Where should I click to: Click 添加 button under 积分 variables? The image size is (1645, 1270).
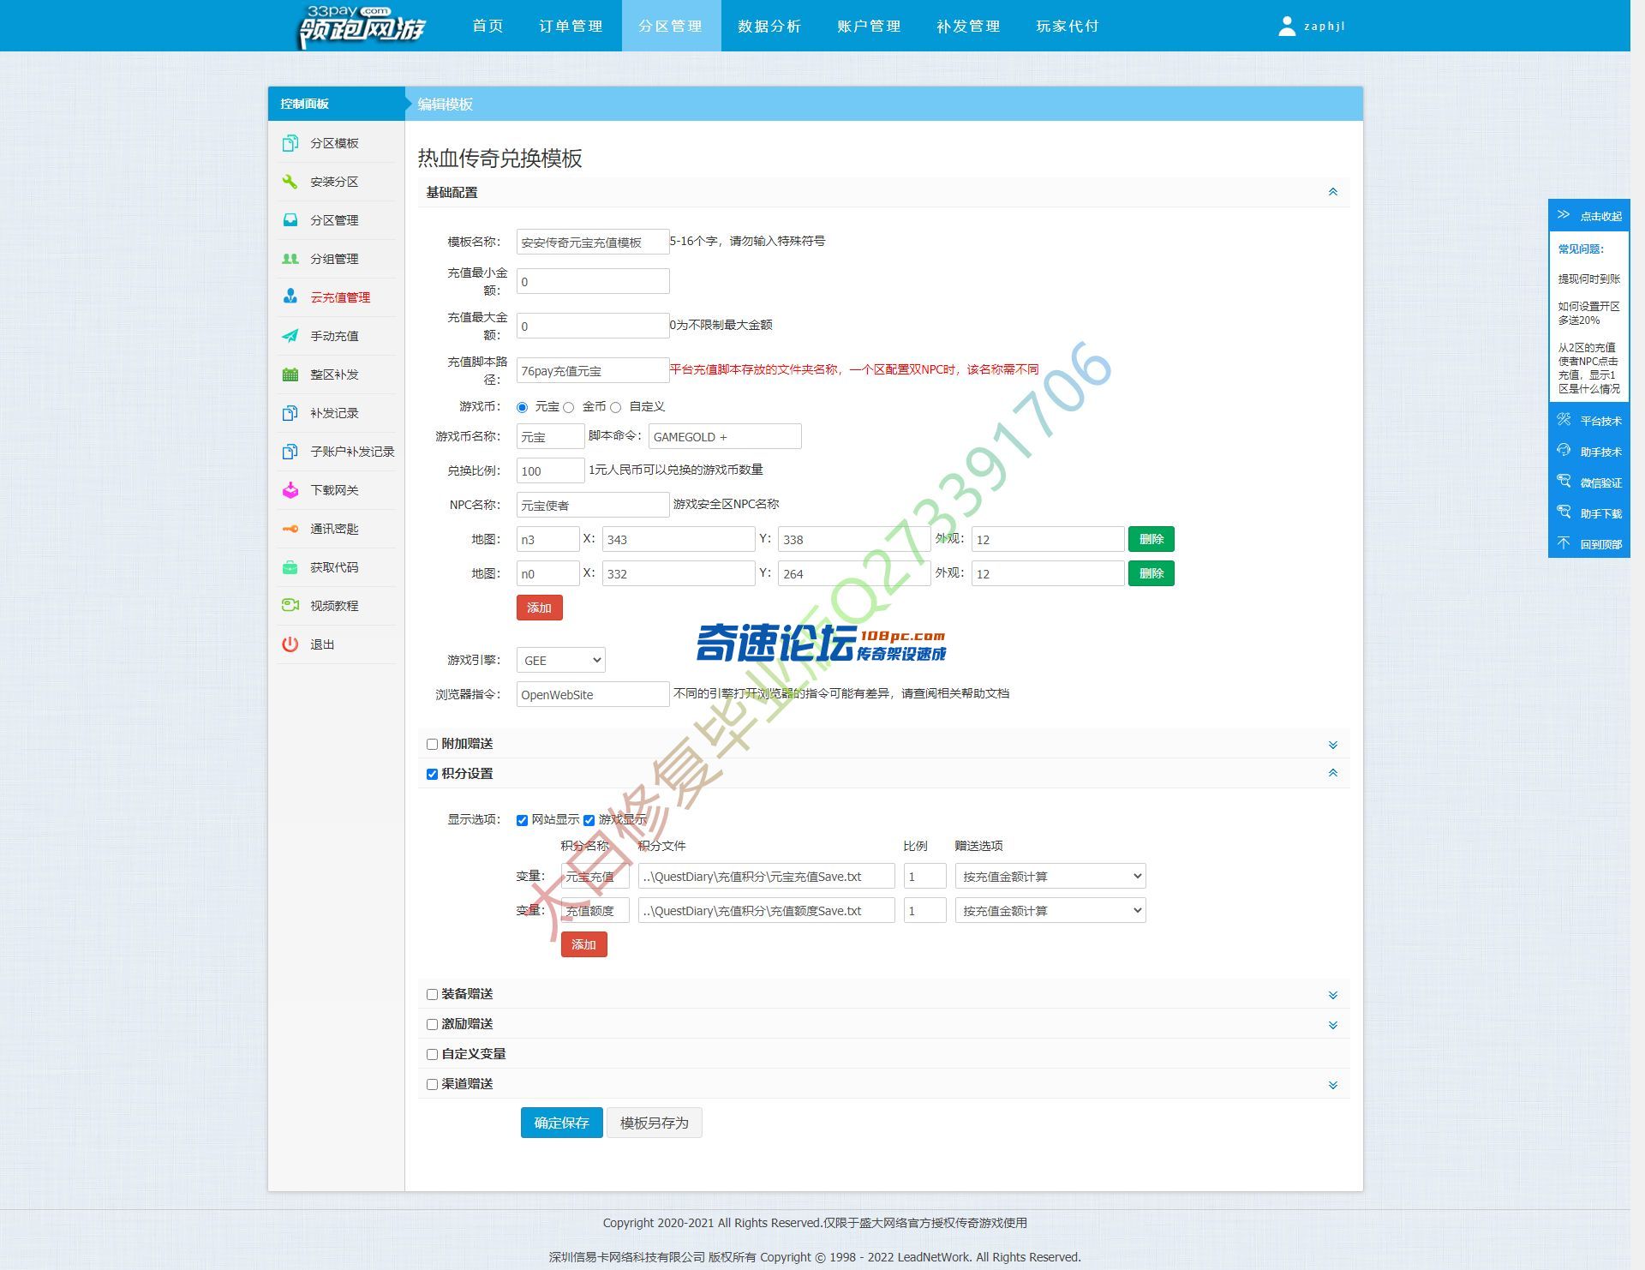pyautogui.click(x=584, y=944)
